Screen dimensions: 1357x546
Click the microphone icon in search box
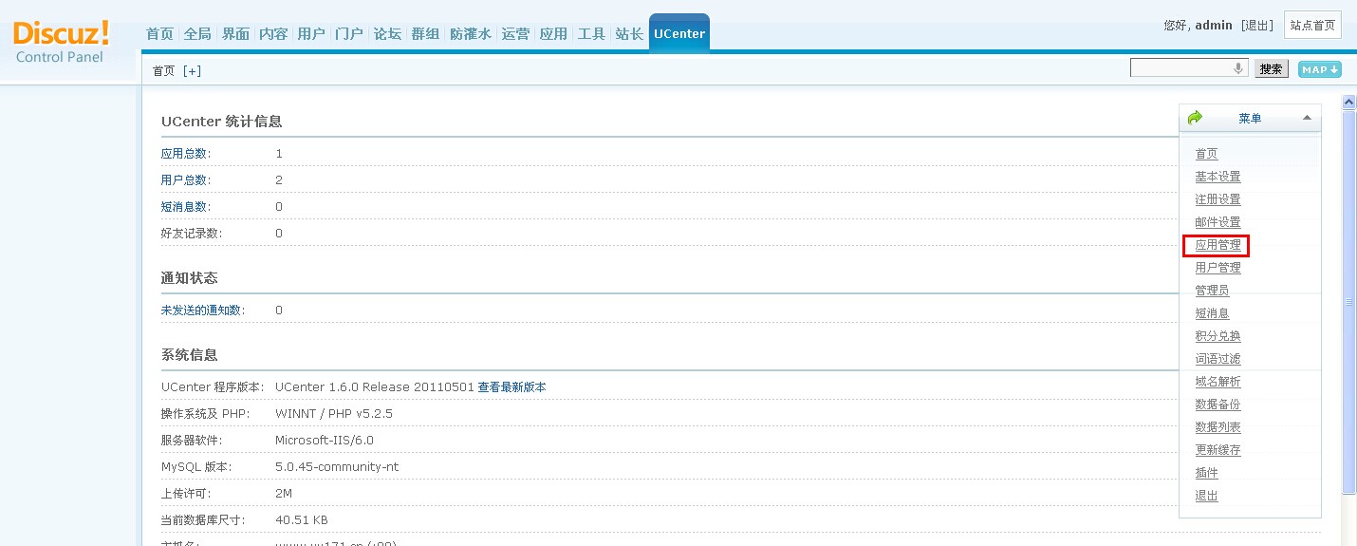tap(1238, 68)
